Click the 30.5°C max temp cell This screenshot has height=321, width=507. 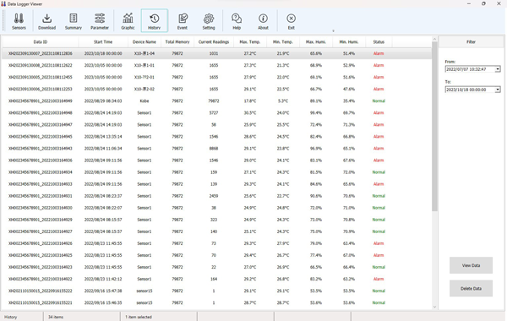pyautogui.click(x=250, y=113)
